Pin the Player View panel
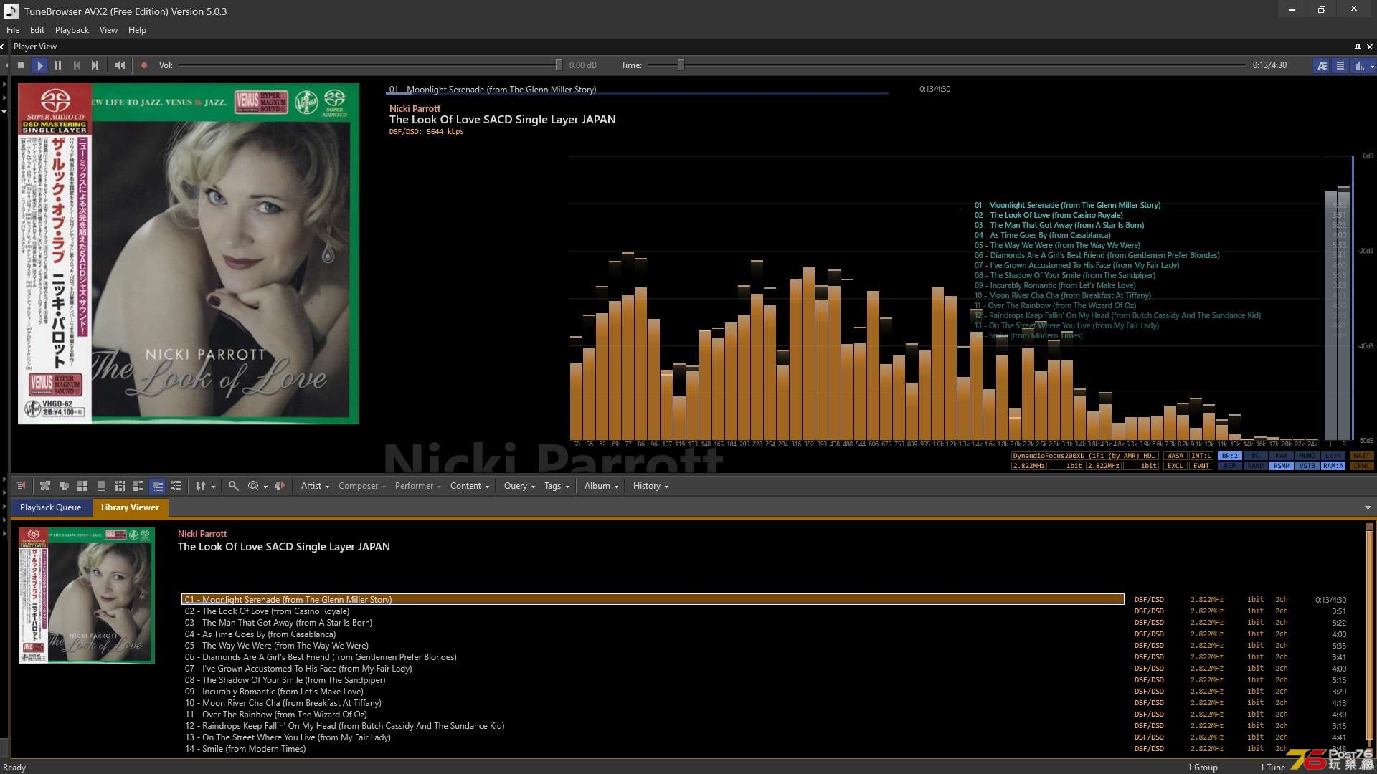 [1358, 47]
